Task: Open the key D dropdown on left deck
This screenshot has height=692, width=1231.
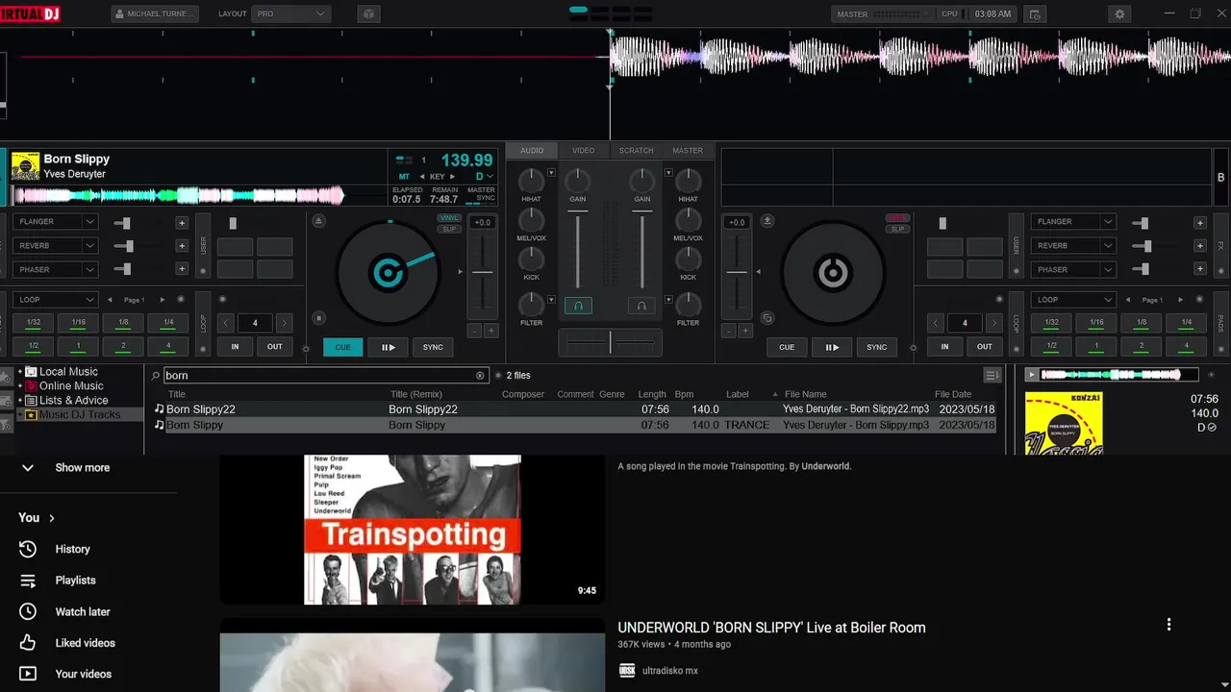Action: 485,177
